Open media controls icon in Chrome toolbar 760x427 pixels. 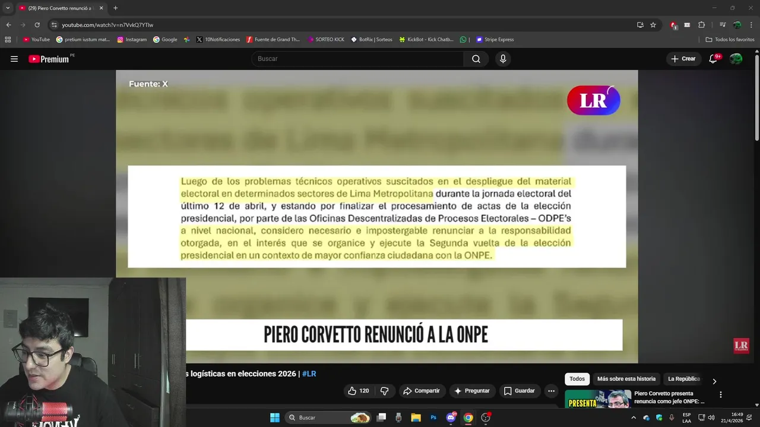coord(723,25)
